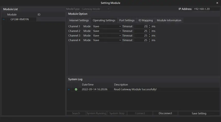Click the DateTime column header
Screen dimensions: 221x122
[x=88, y=85]
